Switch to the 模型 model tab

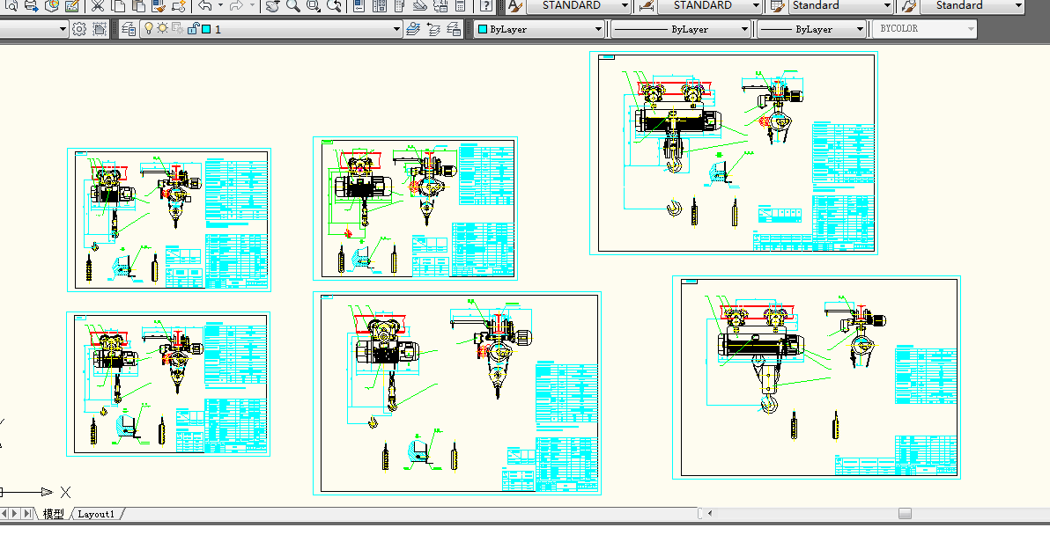(x=54, y=514)
